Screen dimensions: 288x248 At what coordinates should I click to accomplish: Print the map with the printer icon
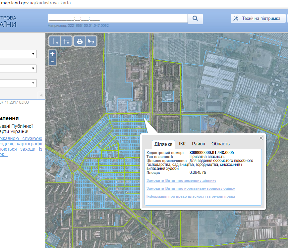(x=80, y=41)
